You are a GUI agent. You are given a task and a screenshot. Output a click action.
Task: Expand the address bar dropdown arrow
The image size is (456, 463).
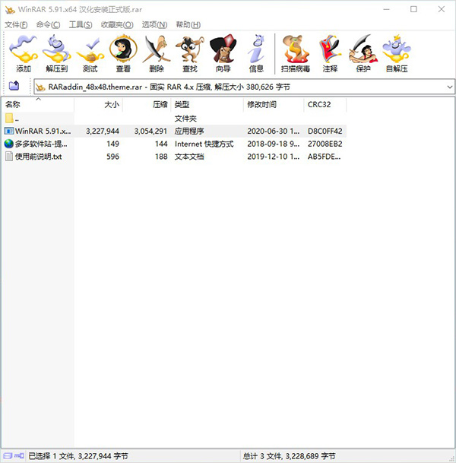(x=450, y=87)
